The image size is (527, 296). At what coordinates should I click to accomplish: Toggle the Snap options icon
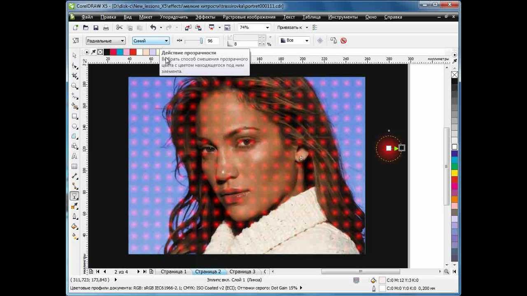click(x=315, y=28)
